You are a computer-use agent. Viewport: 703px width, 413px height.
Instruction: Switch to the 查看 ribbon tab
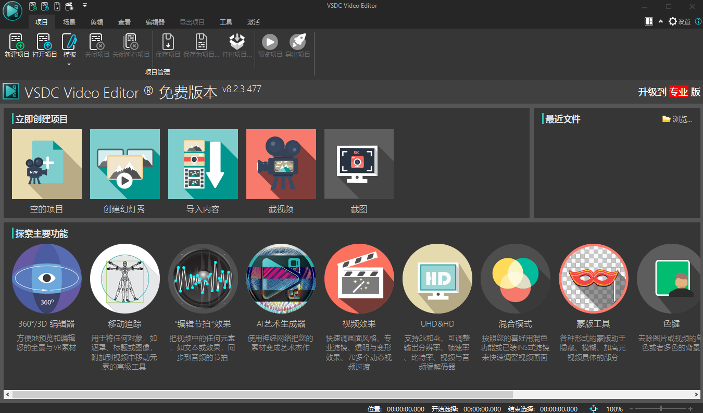pos(124,22)
